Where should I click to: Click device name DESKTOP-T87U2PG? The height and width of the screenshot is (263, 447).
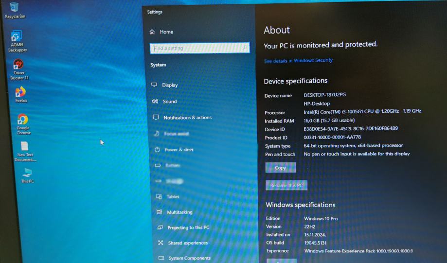click(325, 95)
